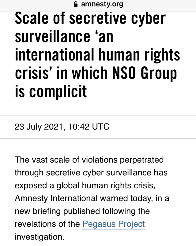Click 'new briefing published' paragraph text
196x246 pixels.
click(x=57, y=211)
